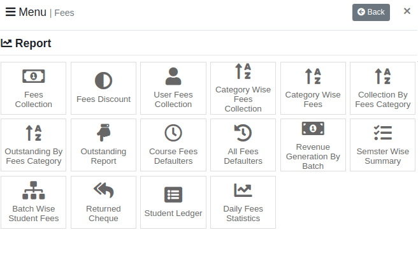Select Collection By Fees Category label
Image resolution: width=418 pixels, height=260 pixels.
tap(383, 100)
